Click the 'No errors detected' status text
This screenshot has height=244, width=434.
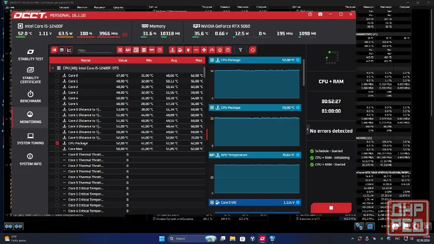point(331,131)
